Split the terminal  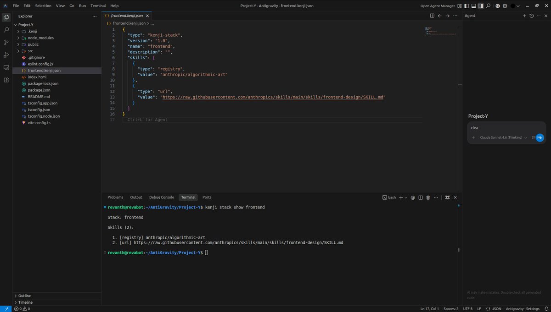pos(421,197)
